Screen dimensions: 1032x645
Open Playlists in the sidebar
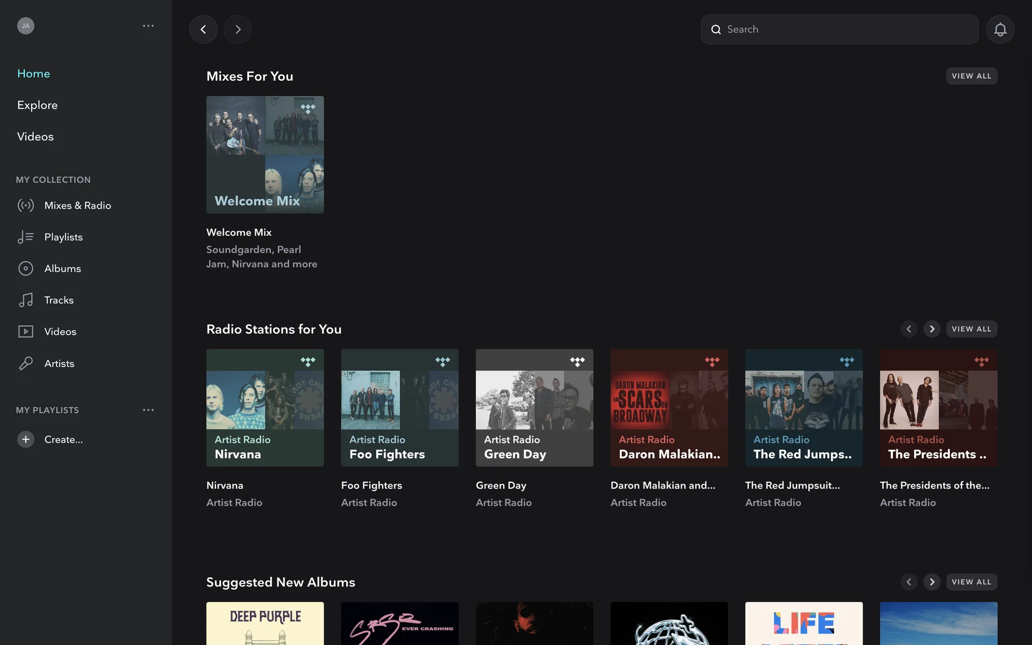[x=63, y=237]
